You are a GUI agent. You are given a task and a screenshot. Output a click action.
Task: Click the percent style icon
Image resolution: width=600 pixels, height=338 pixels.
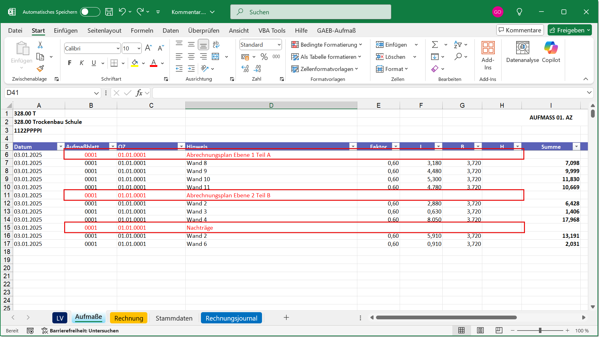(x=264, y=57)
